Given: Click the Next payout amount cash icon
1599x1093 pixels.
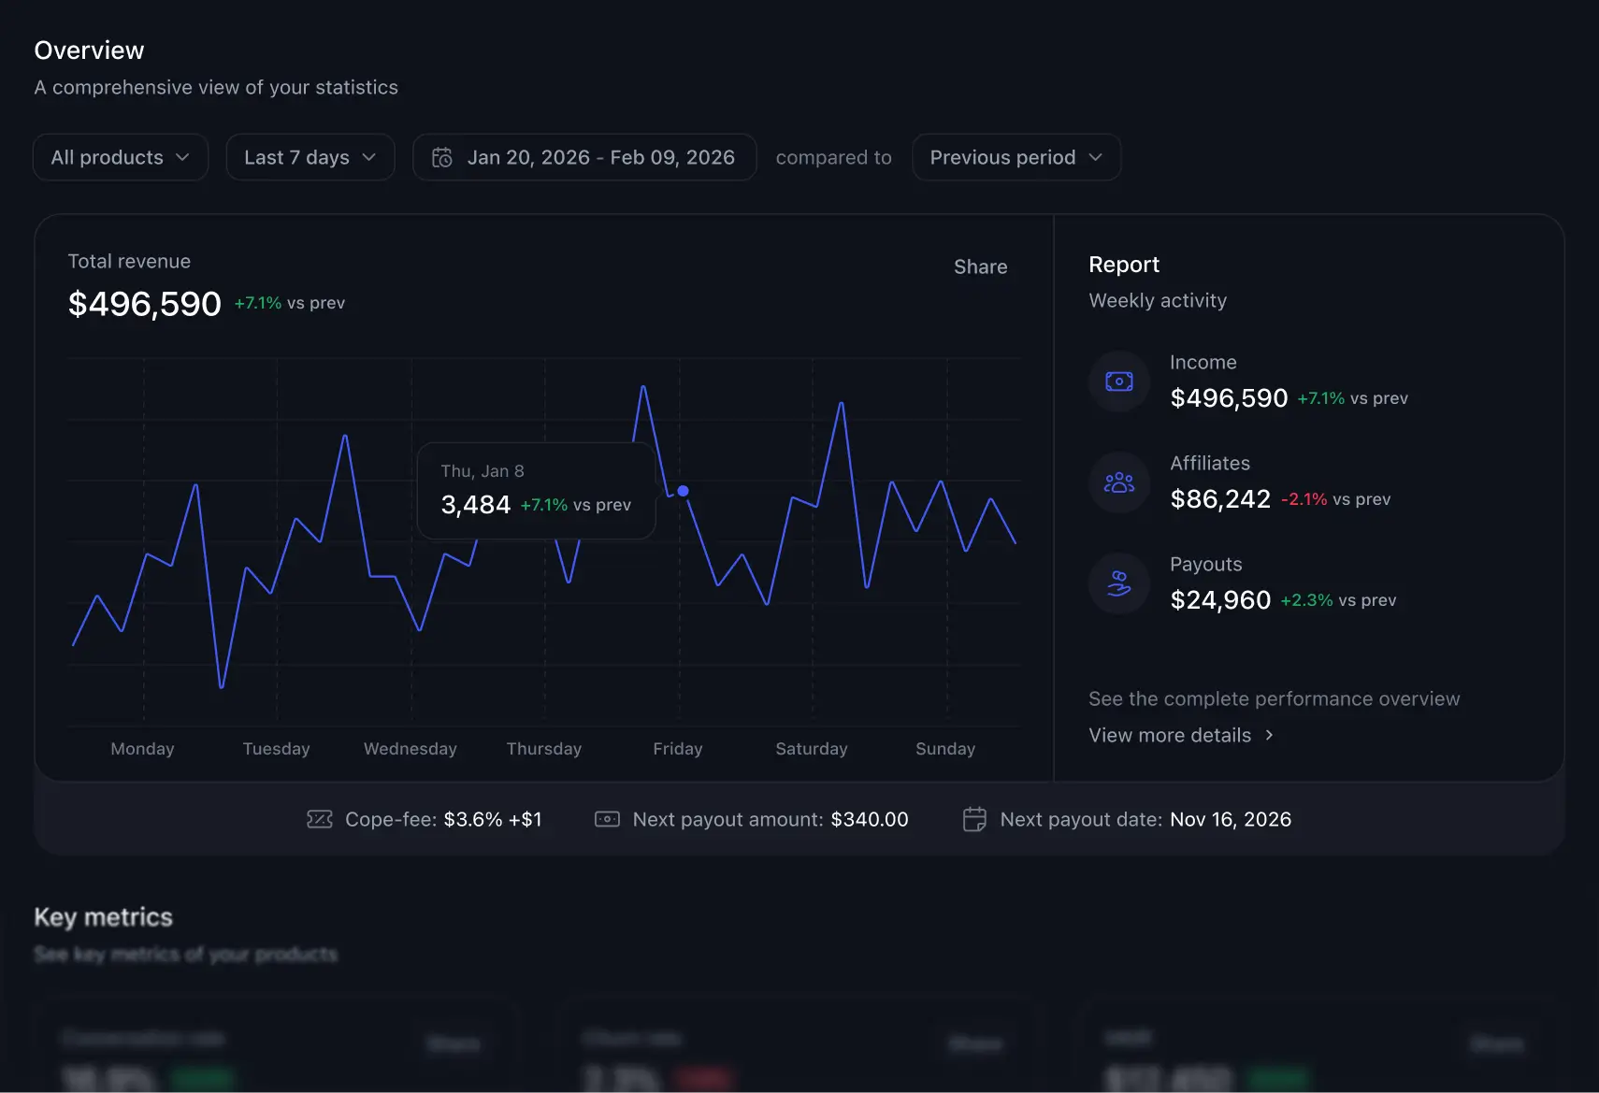Looking at the screenshot, I should pos(607,819).
